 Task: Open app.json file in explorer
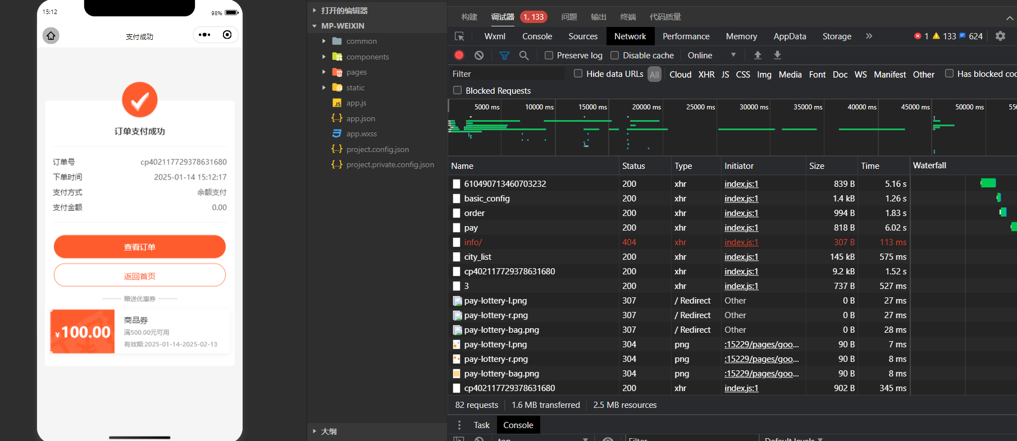click(x=361, y=118)
